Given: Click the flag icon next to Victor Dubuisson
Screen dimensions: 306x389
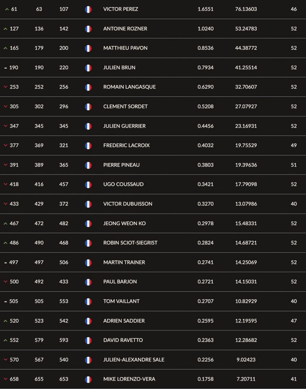Looking at the screenshot, I should [x=88, y=204].
